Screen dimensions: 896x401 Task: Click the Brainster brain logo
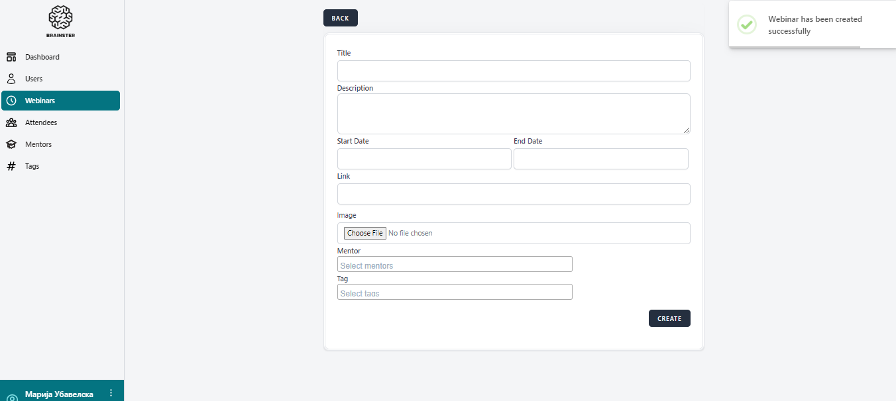[61, 18]
